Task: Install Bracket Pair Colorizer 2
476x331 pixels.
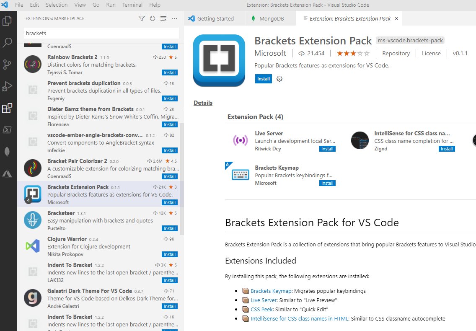Action: tap(169, 176)
